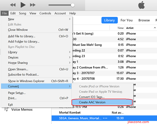Select the Must See Meh! Song row
Screen dimensions: 157x124
[x=115, y=45]
